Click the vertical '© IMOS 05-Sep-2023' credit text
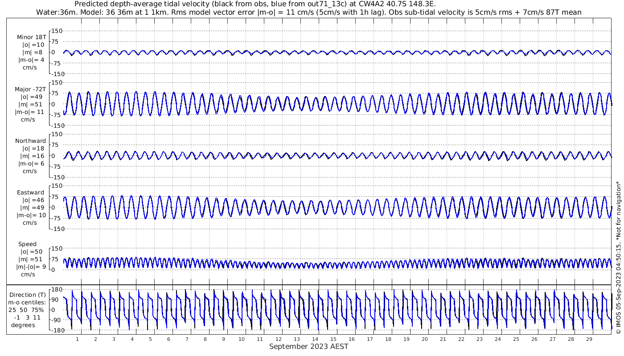 click(x=618, y=258)
